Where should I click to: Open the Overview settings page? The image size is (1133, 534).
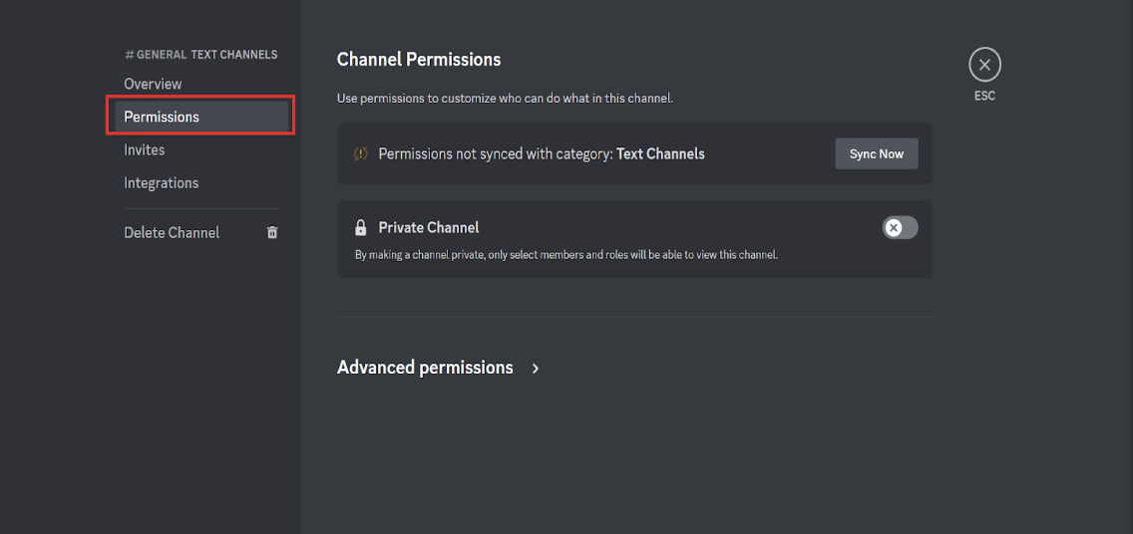pos(153,84)
